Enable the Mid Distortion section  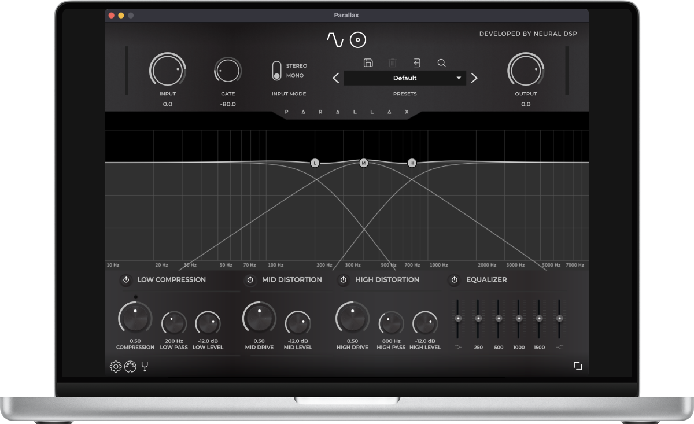point(249,279)
